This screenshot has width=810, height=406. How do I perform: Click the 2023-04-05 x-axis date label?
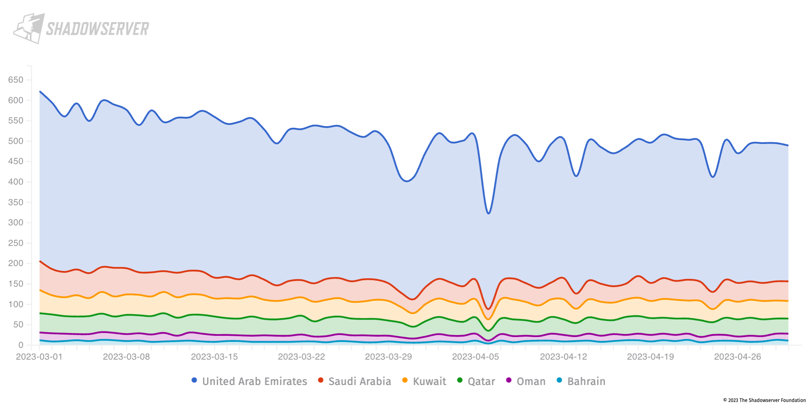[x=475, y=357]
